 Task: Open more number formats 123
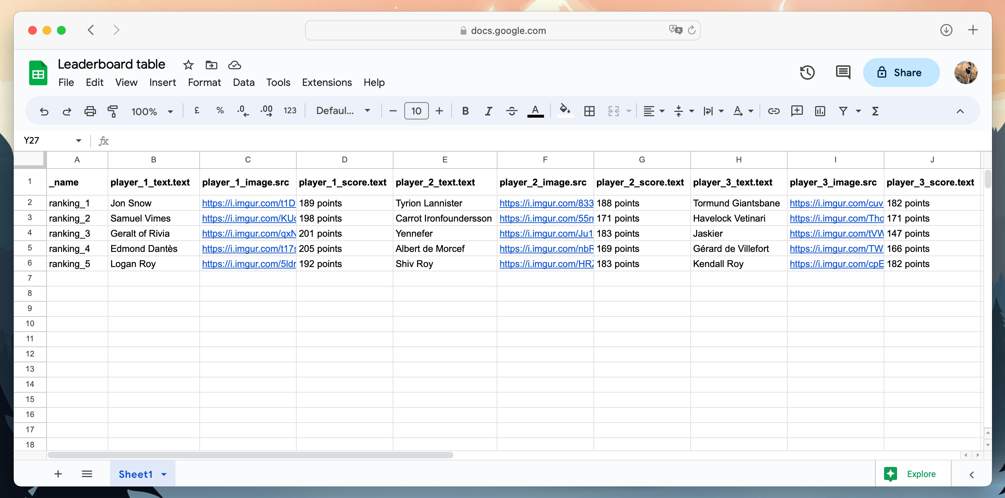(290, 111)
